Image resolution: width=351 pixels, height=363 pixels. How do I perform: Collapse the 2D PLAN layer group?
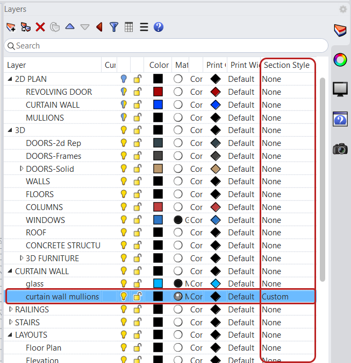point(10,79)
